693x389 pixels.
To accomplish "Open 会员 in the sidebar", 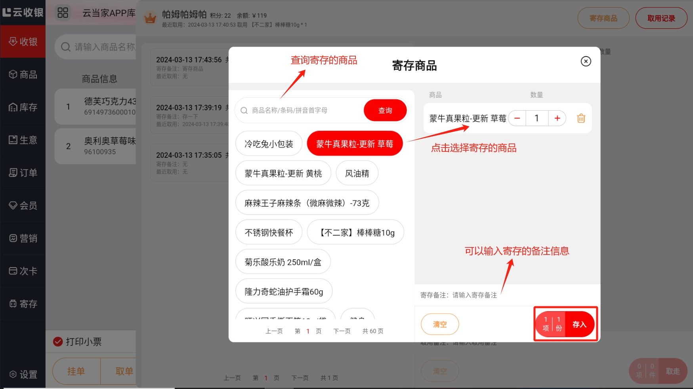I will (23, 205).
